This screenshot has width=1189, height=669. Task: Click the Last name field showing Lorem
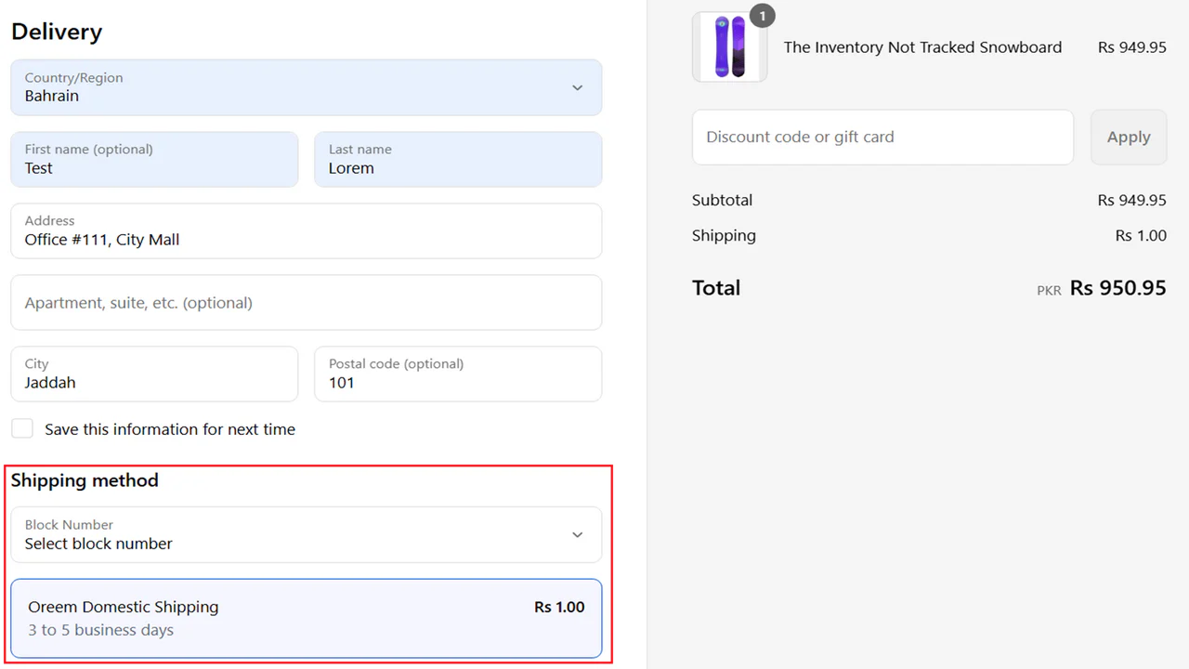tap(458, 159)
